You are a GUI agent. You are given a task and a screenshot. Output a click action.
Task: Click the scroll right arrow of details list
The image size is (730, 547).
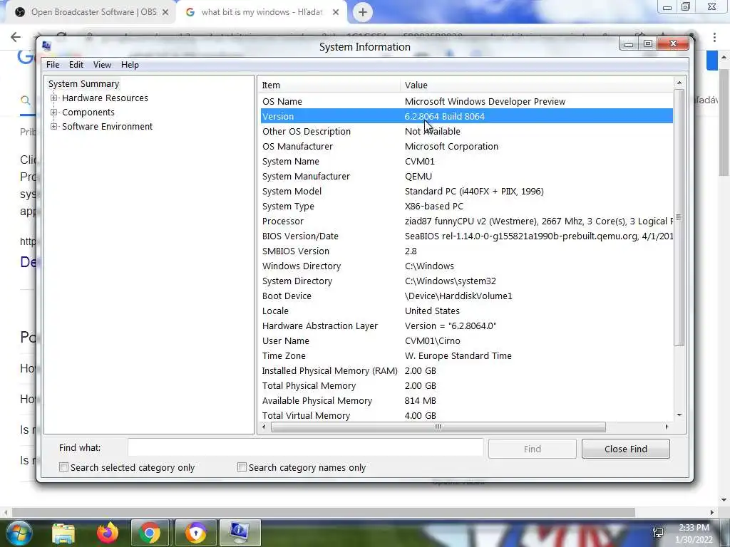667,427
